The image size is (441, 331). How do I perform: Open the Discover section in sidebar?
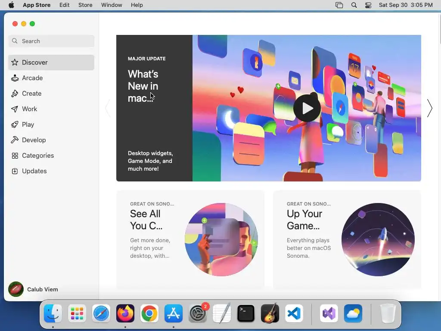(x=51, y=62)
